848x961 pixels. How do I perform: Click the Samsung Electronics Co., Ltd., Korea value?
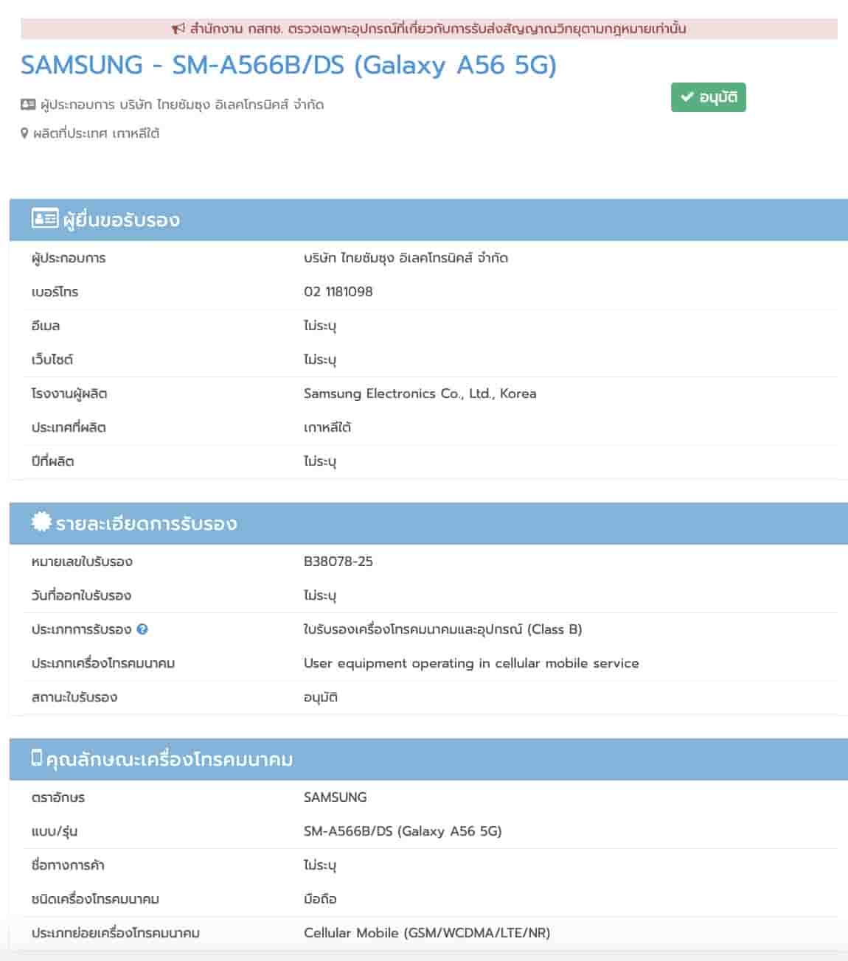[x=420, y=394]
